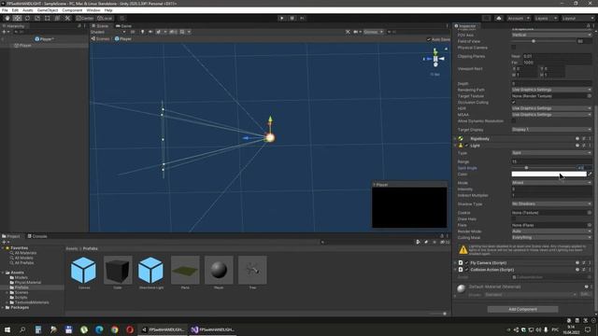Open HDR dropdown
The width and height of the screenshot is (598, 336).
pyautogui.click(x=551, y=108)
